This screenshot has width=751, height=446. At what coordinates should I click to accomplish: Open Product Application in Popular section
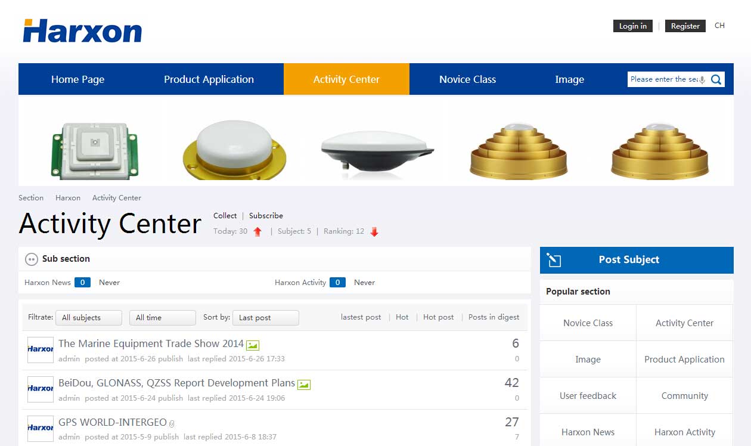684,360
